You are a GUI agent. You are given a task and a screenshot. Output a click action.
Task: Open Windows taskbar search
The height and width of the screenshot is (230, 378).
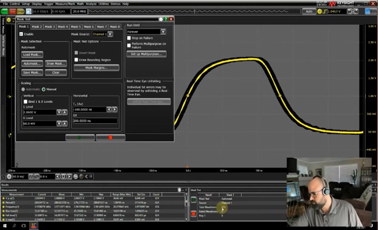tap(14, 226)
